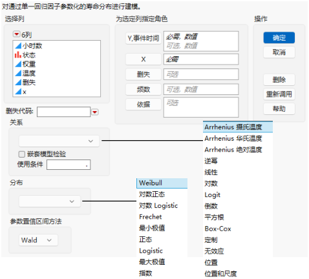309x279 pixels.
Task: Click the nominal bar icon next to 状态
Action: 18,55
